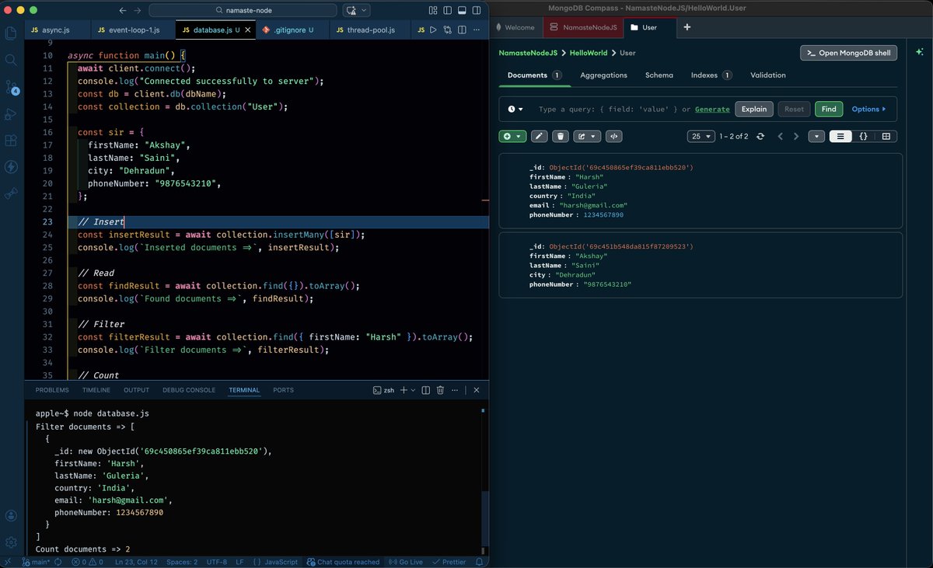Click the Run Code play icon

(x=433, y=30)
